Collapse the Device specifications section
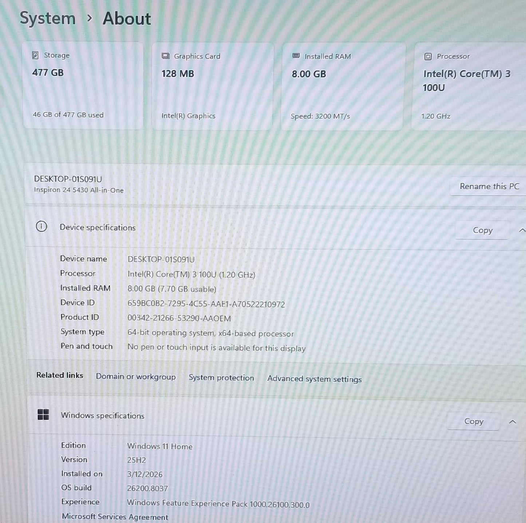This screenshot has width=526, height=523. click(522, 230)
